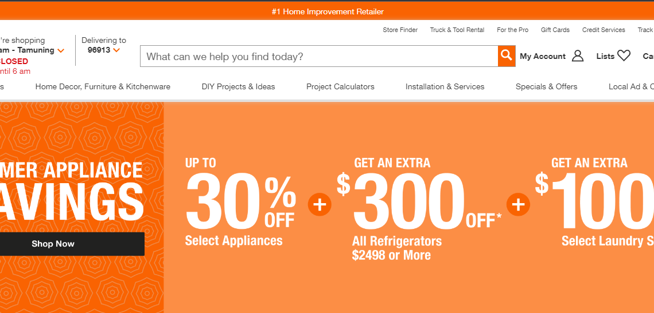Click the plus circle before $100 offer
This screenshot has width=654, height=313.
pyautogui.click(x=518, y=204)
